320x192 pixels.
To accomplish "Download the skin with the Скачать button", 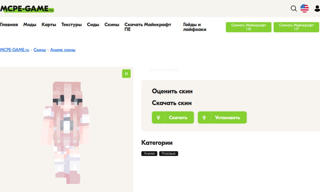I will [x=173, y=117].
